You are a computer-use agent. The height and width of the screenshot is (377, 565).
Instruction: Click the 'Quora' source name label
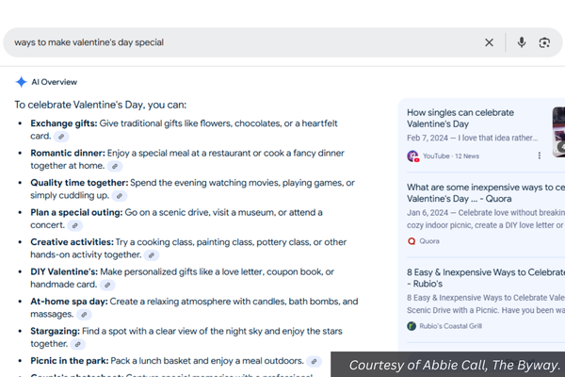[x=429, y=241]
